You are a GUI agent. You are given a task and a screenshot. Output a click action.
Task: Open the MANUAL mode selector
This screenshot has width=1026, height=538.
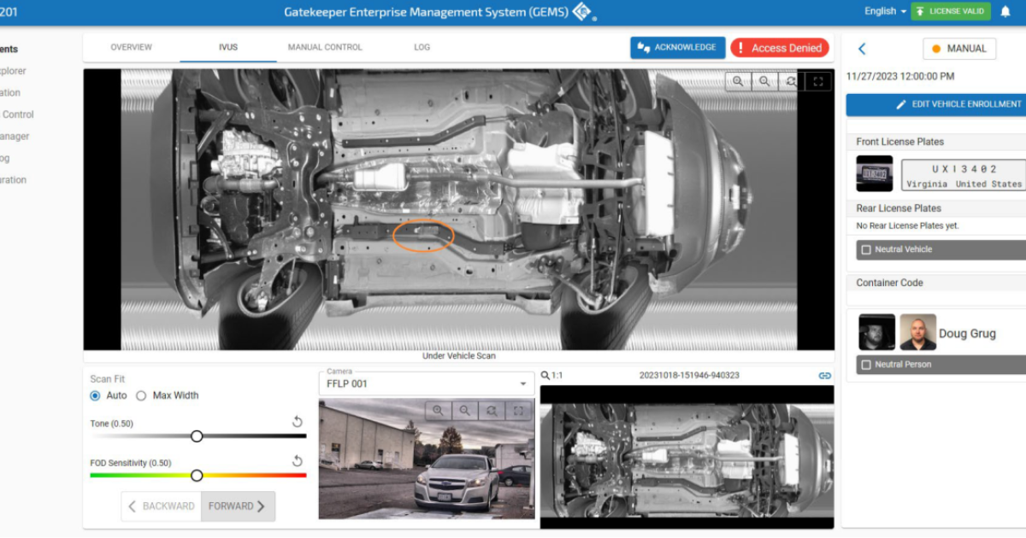coord(958,49)
